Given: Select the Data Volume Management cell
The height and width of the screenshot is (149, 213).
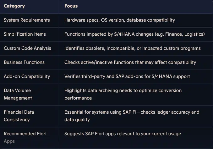Looking at the screenshot, I should point(18,94).
